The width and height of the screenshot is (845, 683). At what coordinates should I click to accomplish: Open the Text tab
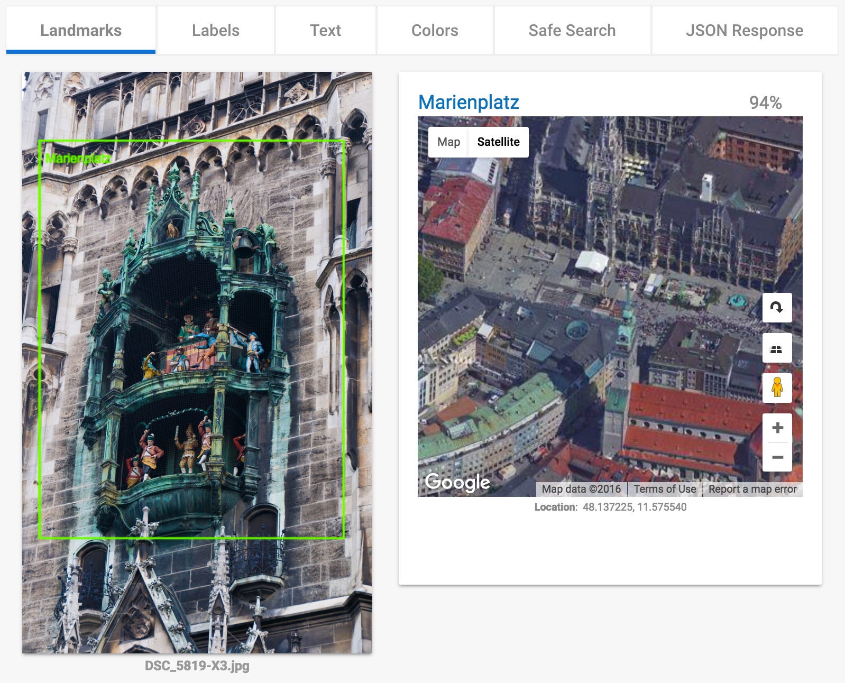325,31
